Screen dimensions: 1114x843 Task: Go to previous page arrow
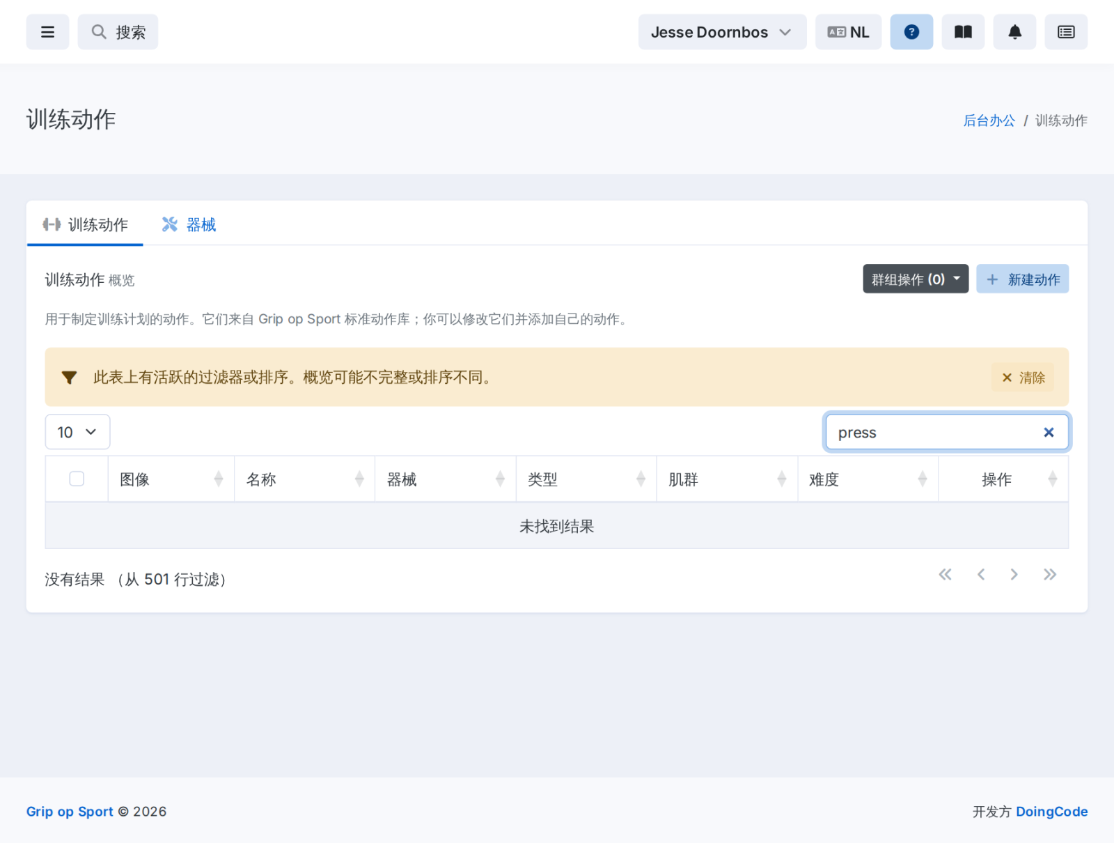(981, 575)
